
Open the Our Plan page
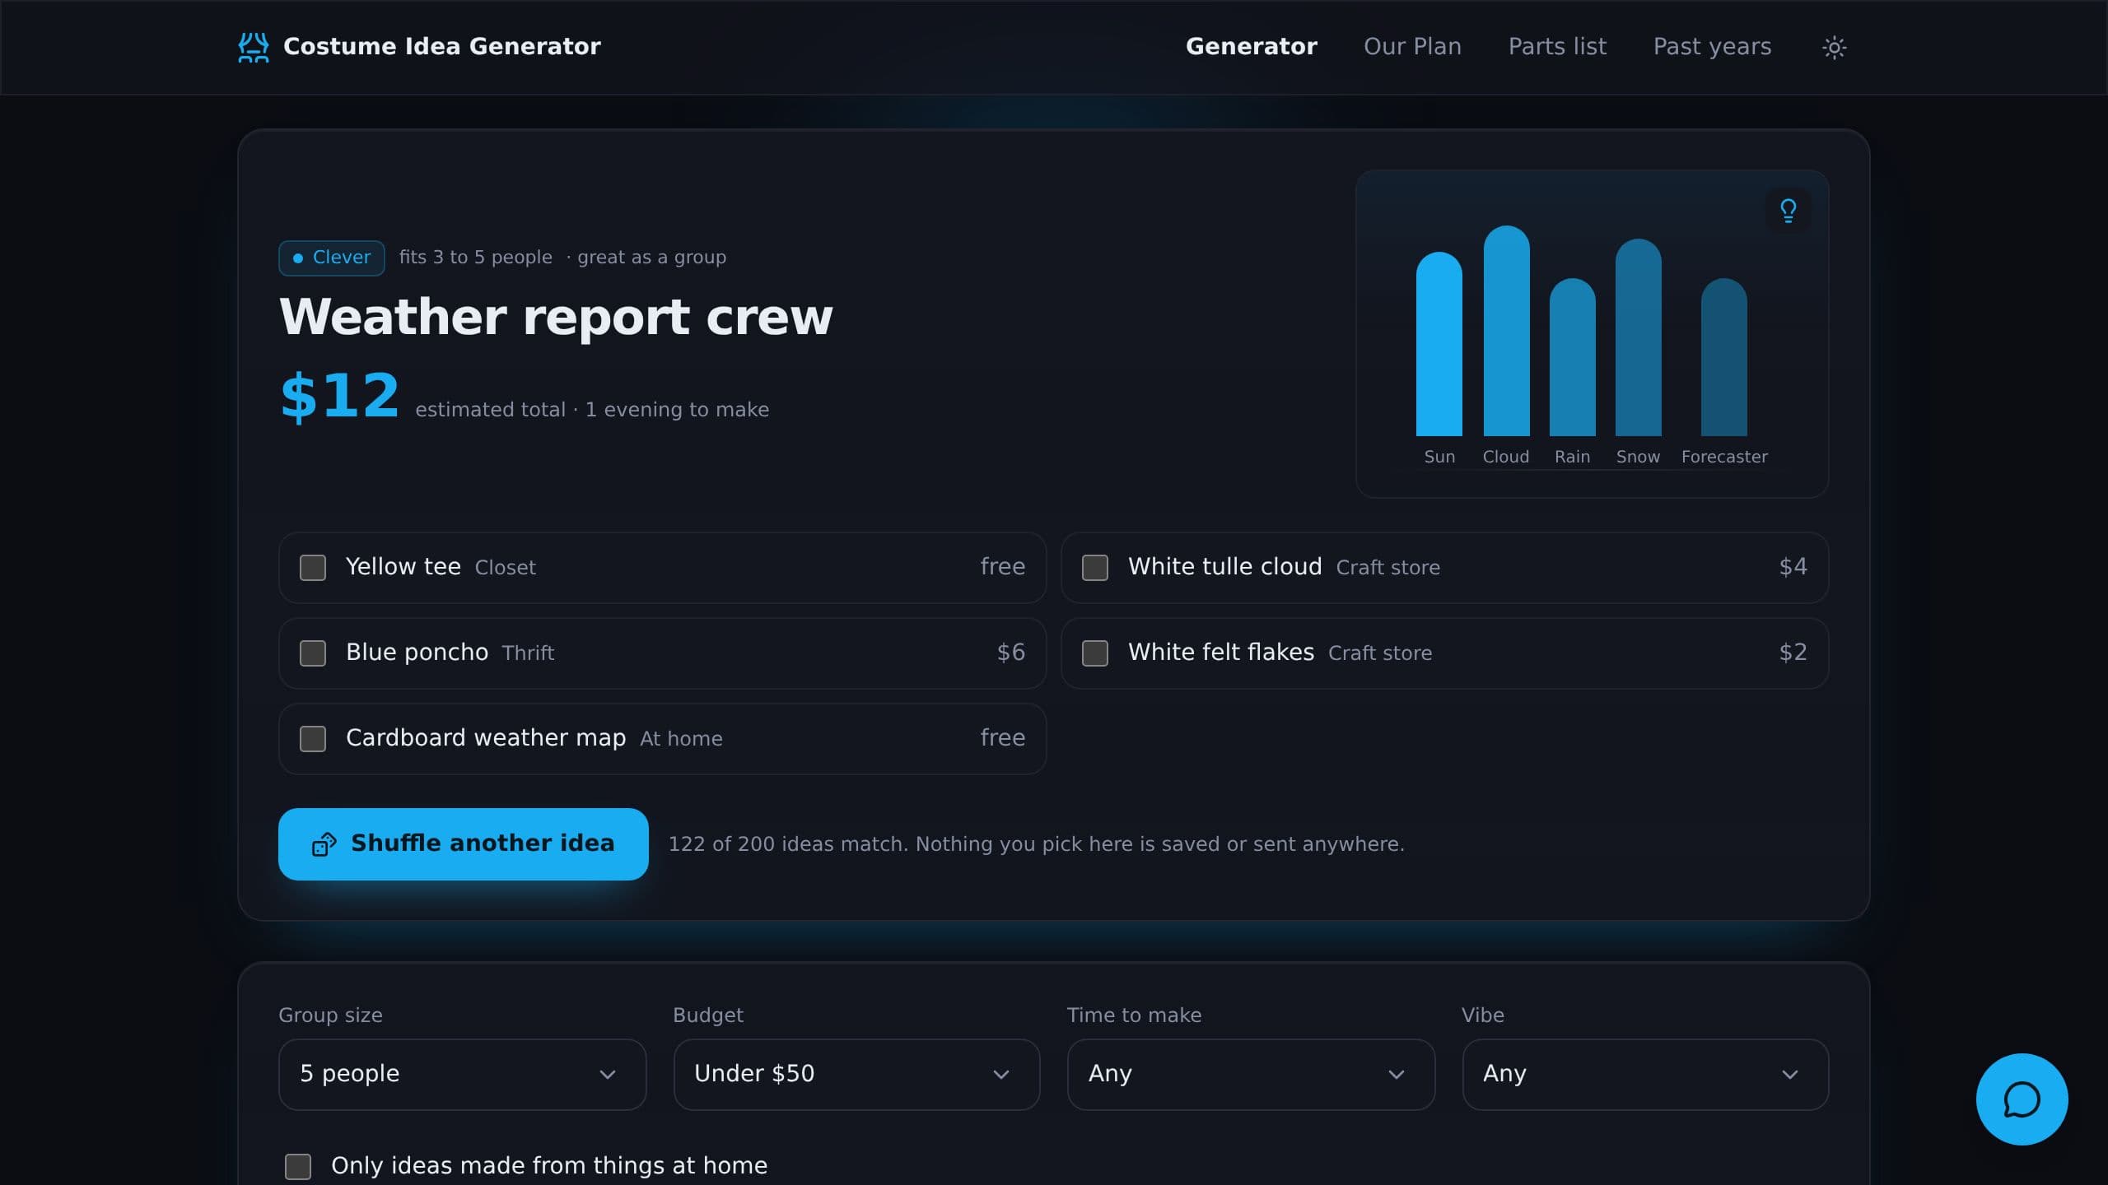(1412, 47)
